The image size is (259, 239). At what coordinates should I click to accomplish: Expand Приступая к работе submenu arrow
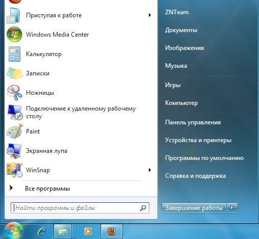pyautogui.click(x=150, y=15)
